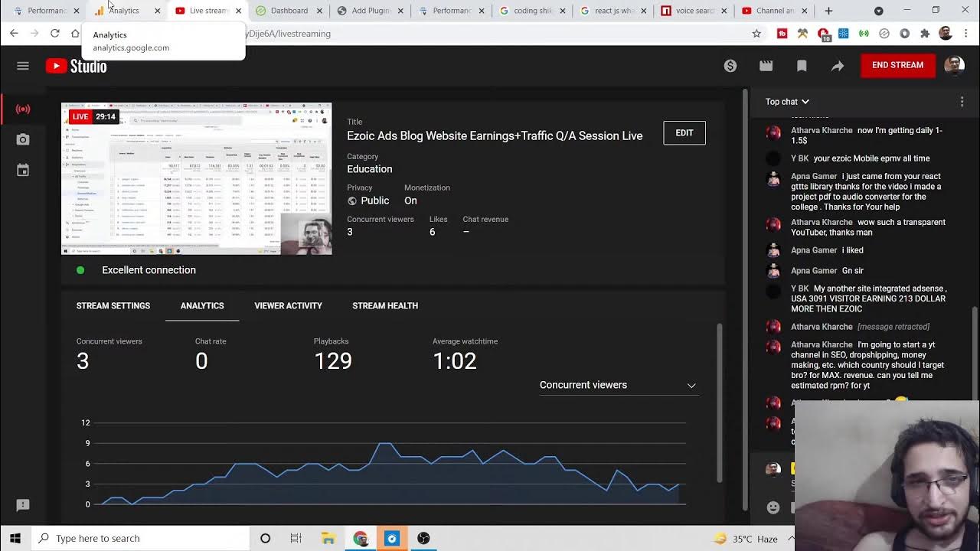Open the Stream Health tab

385,305
